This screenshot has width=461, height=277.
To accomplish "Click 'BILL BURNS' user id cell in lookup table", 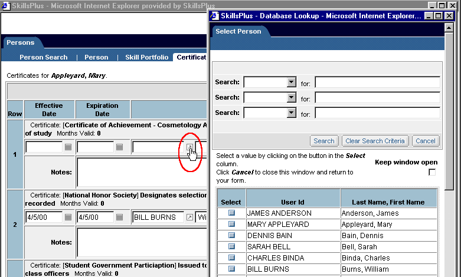I will [x=293, y=269].
